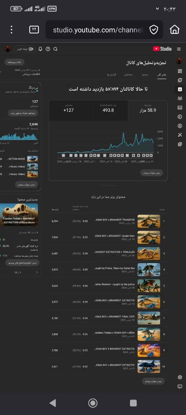Open the Dashboard icon in the sidebar
The image size is (186, 415).
(180, 71)
